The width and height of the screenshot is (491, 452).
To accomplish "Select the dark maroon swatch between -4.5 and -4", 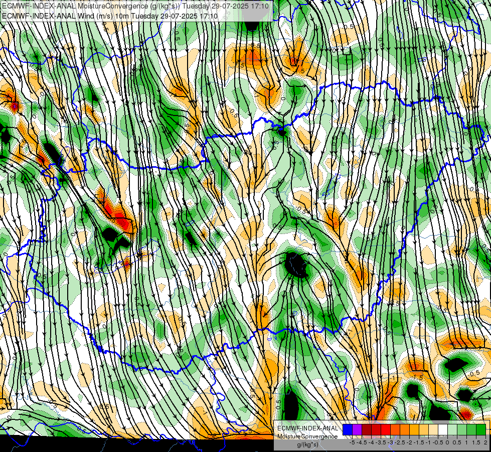I will (x=367, y=429).
